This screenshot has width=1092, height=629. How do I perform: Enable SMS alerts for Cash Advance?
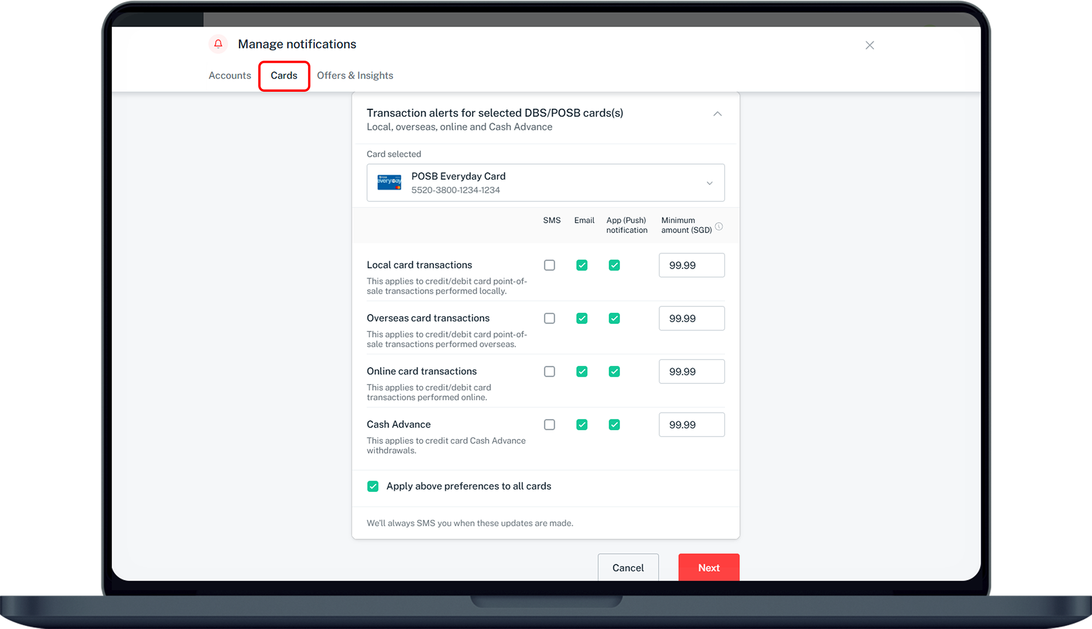tap(549, 425)
